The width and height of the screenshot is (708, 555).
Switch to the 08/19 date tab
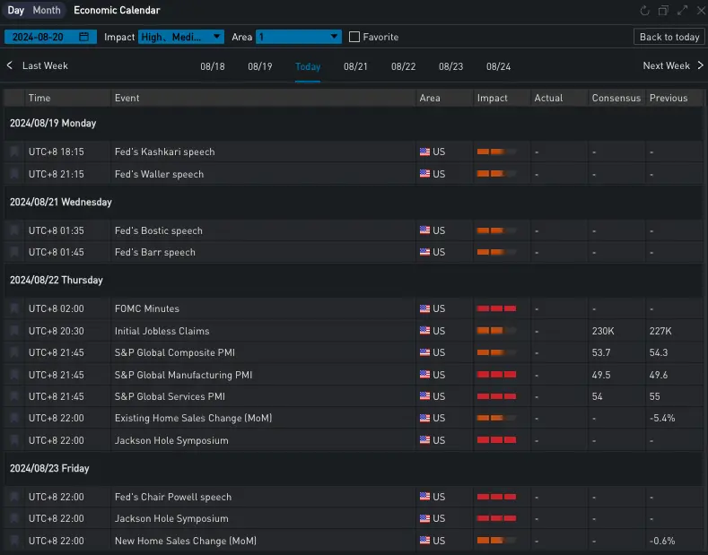(260, 66)
